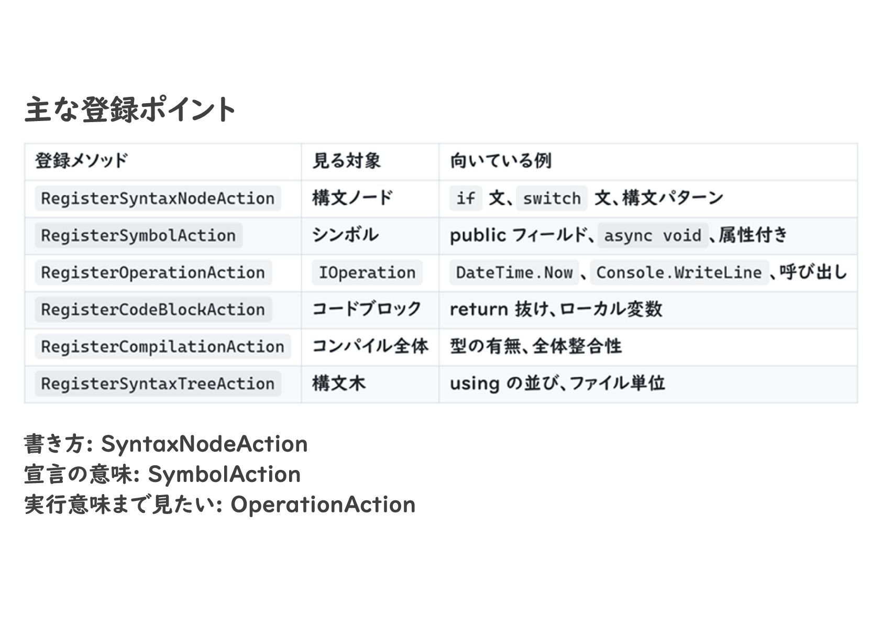
Task: Select the 向いている例 column header
Action: coord(501,160)
